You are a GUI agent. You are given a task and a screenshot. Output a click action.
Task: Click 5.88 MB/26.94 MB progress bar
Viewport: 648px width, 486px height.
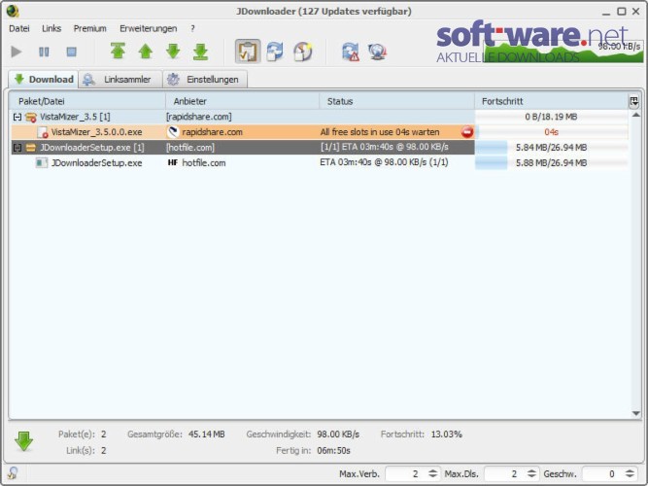coord(551,162)
